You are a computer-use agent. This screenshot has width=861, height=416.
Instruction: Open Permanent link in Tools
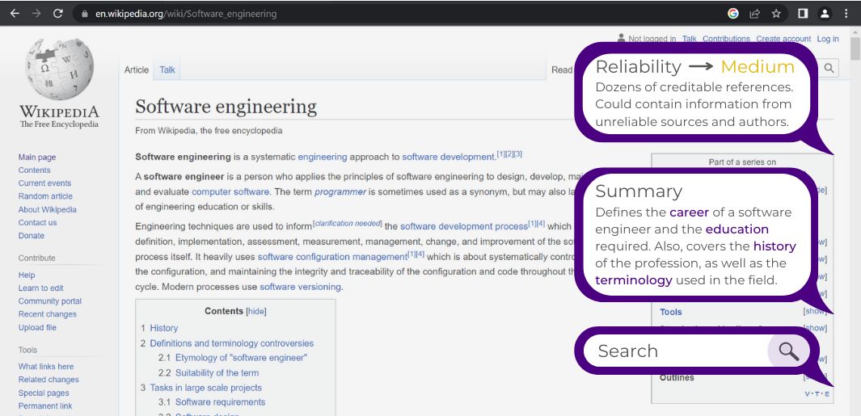(45, 406)
